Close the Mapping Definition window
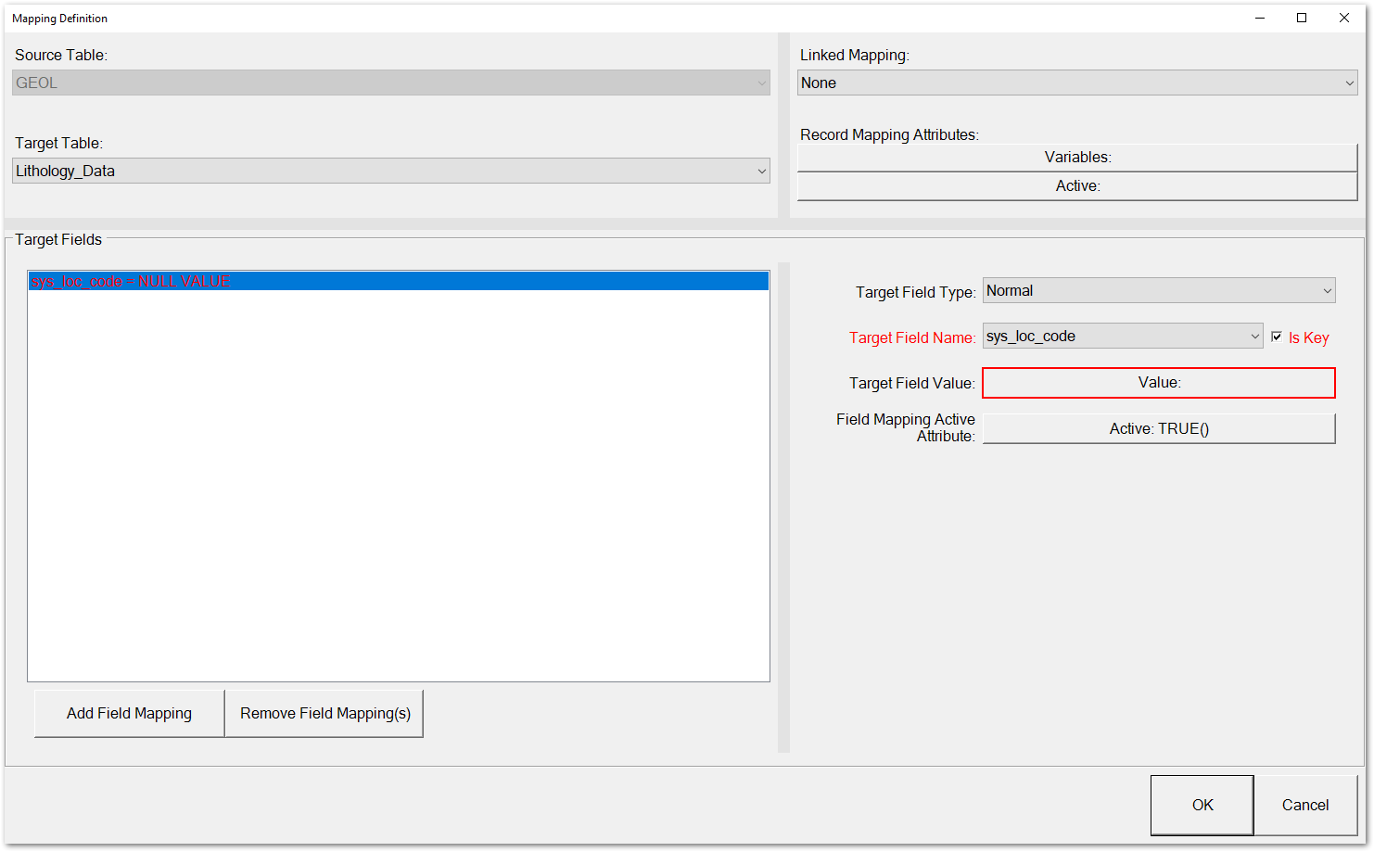This screenshot has height=852, width=1374. point(1343,18)
